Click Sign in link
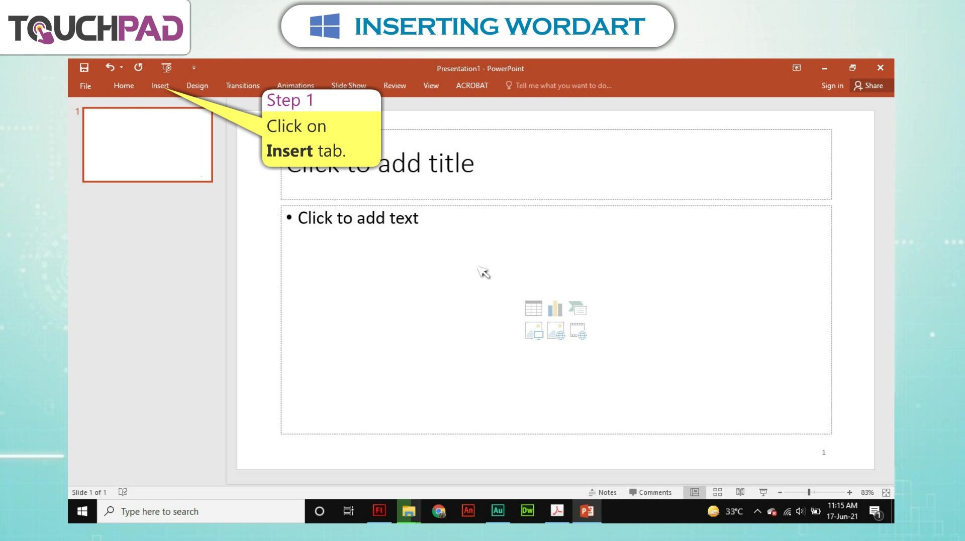 click(832, 86)
